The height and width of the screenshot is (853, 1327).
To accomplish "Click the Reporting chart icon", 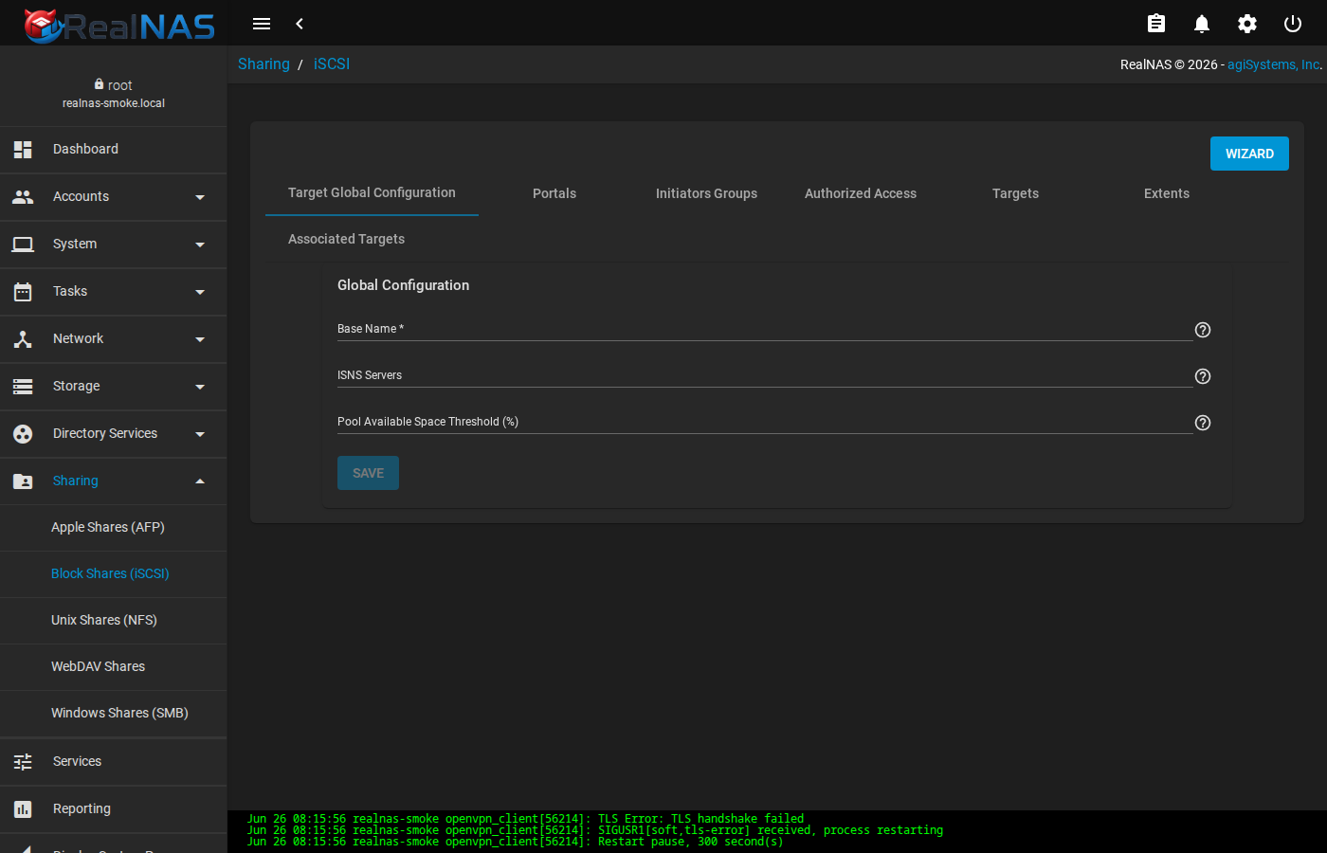I will pyautogui.click(x=23, y=808).
